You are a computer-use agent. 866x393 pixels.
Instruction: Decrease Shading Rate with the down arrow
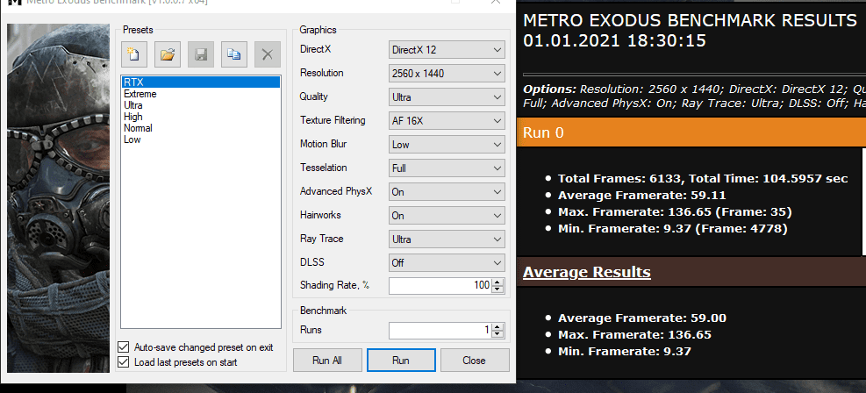pyautogui.click(x=497, y=289)
